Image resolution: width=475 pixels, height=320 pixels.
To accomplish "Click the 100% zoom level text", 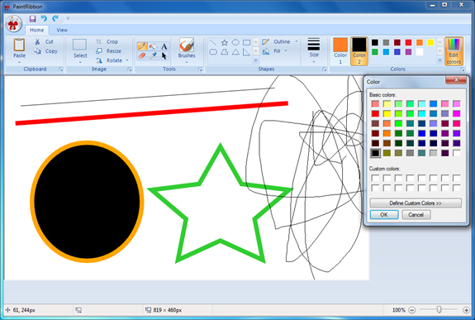I will coord(399,310).
